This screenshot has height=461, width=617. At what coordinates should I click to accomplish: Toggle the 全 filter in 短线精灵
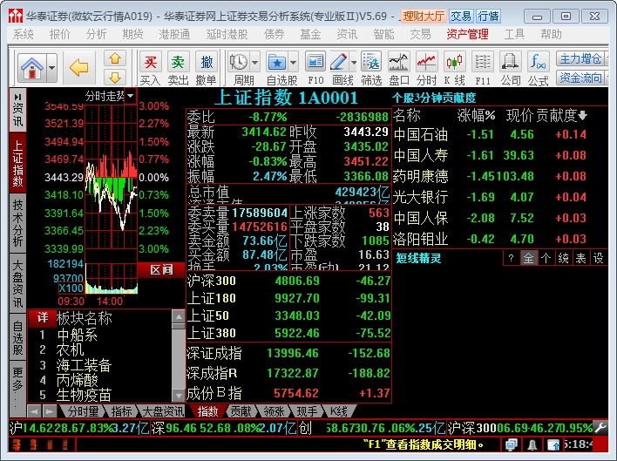(x=528, y=259)
